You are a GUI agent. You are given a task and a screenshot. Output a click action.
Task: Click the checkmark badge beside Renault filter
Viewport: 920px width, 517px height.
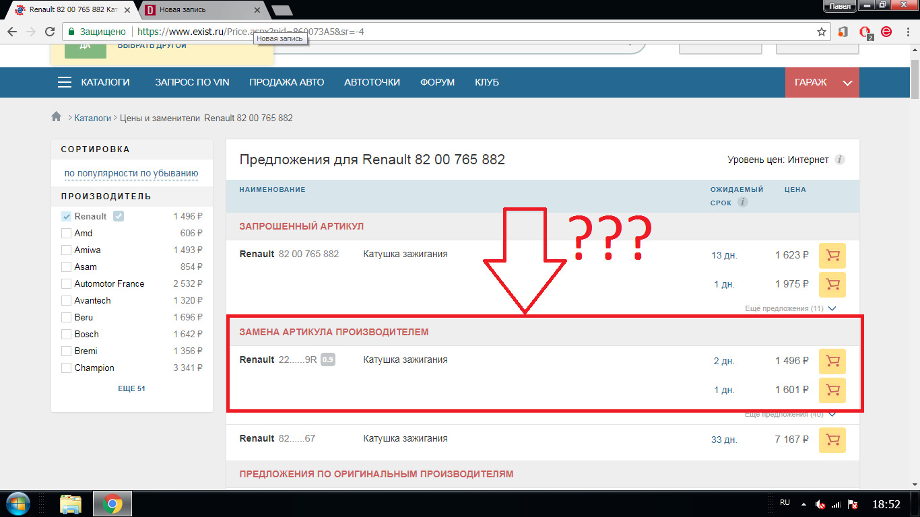tap(119, 216)
